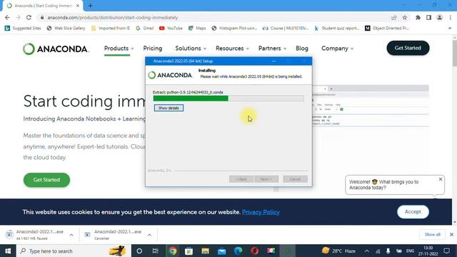Open the Histogram Plot bookmark
457x257 pixels.
[235, 29]
